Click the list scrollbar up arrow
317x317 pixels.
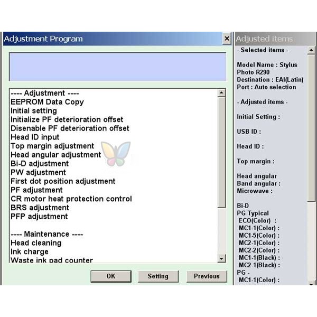coord(222,93)
